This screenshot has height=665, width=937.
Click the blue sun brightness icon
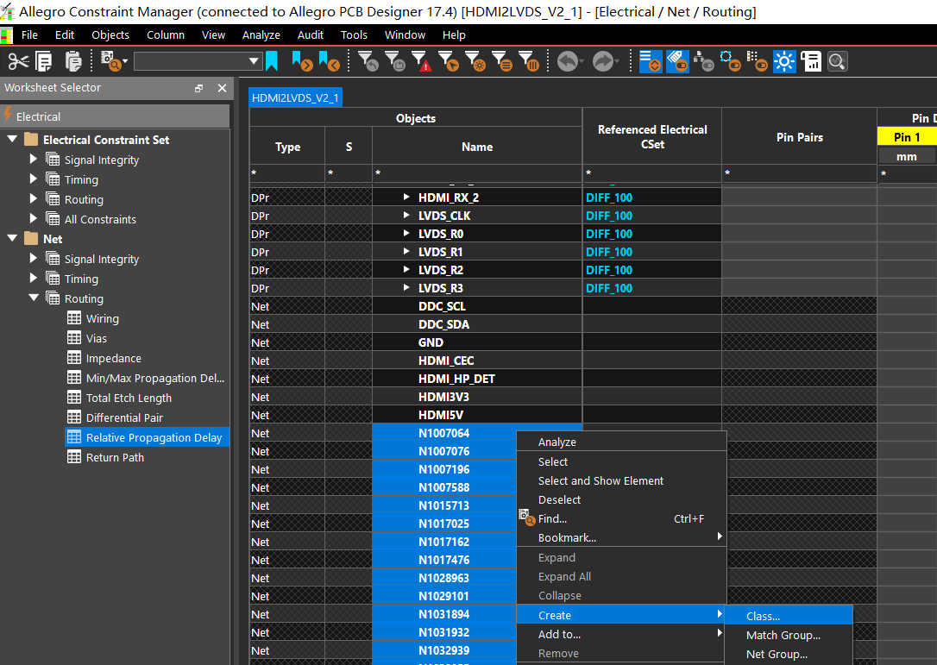coord(784,61)
